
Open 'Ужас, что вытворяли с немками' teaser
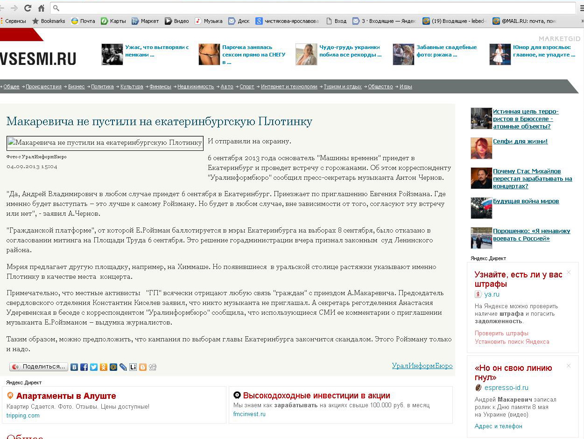click(157, 51)
